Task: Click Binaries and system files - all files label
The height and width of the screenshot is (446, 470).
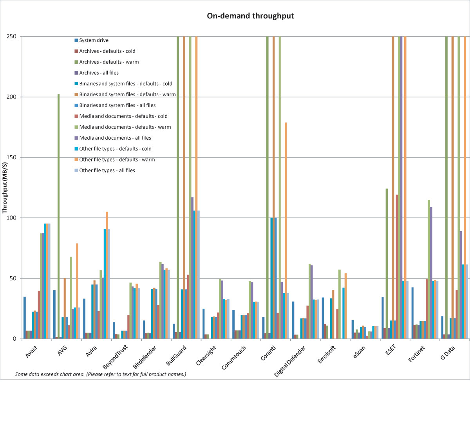Action: (x=117, y=105)
